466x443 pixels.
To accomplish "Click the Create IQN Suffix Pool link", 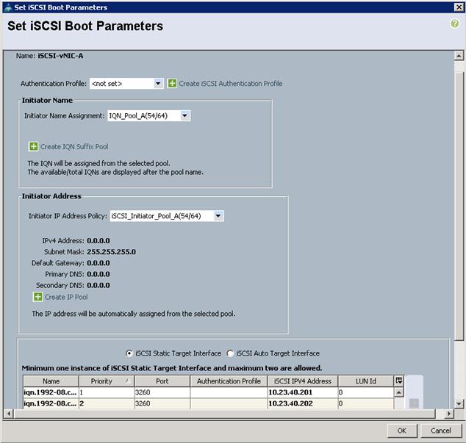I will [x=74, y=146].
